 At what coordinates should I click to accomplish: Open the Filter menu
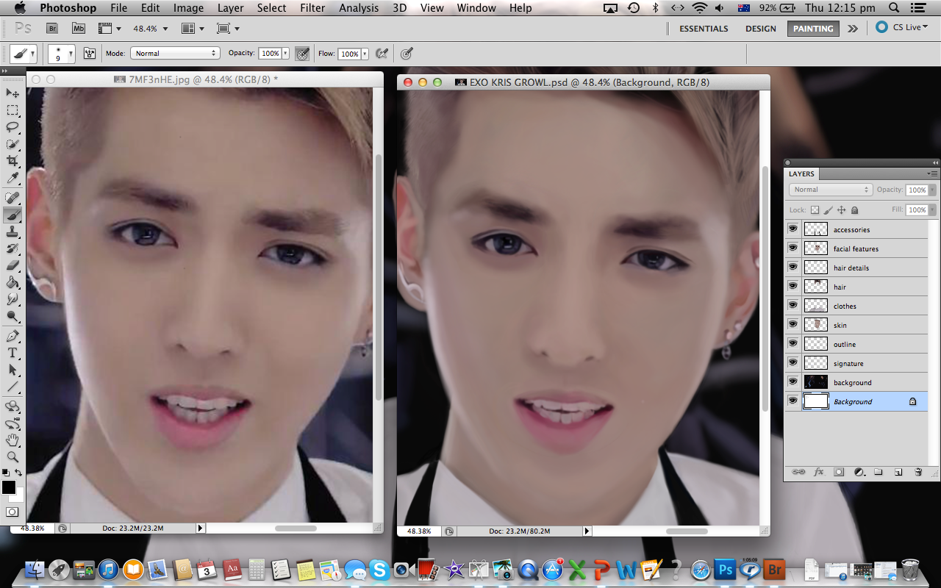[312, 8]
